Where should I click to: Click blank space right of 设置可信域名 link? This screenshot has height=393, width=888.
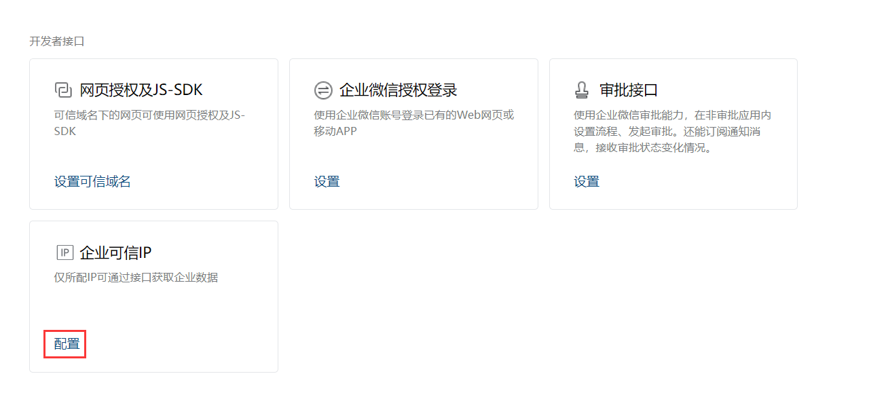(204, 181)
